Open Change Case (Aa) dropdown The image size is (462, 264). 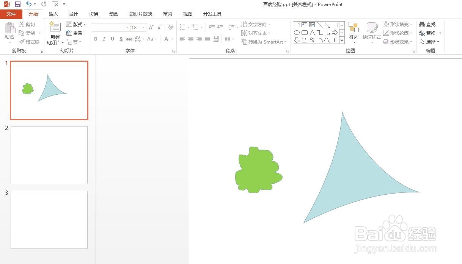pyautogui.click(x=151, y=39)
